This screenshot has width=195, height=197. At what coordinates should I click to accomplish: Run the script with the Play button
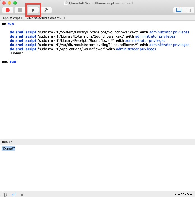tap(33, 10)
